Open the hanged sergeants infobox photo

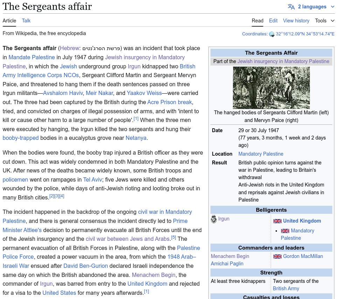(271, 88)
